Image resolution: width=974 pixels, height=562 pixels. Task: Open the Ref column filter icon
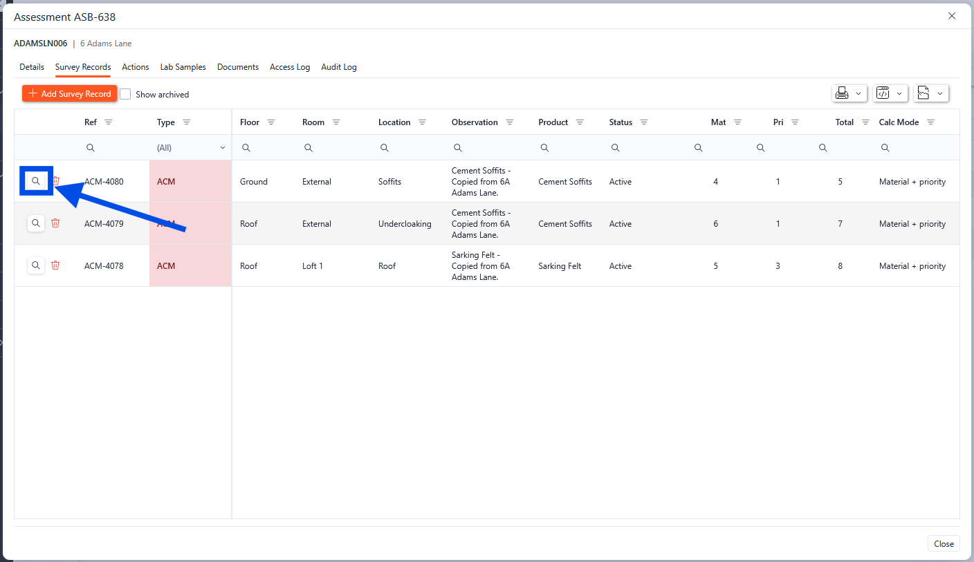click(108, 122)
